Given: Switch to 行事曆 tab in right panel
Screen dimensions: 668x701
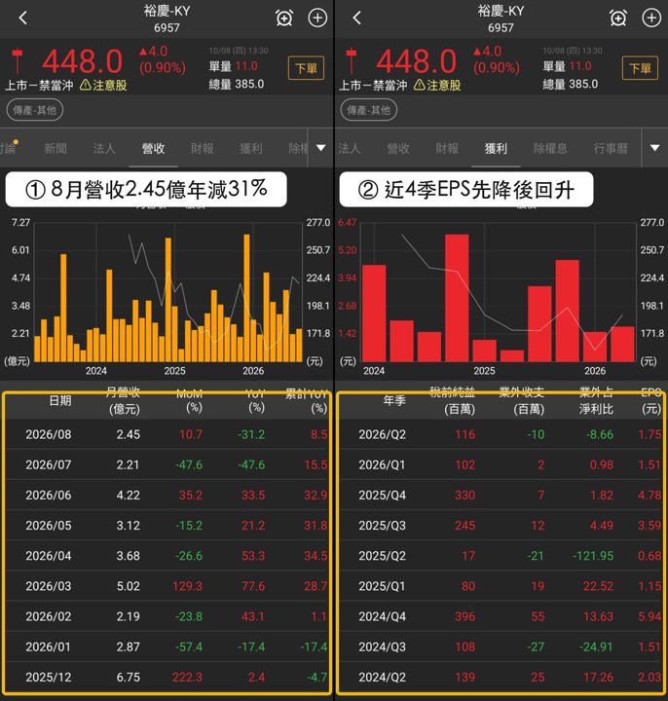Looking at the screenshot, I should (611, 148).
